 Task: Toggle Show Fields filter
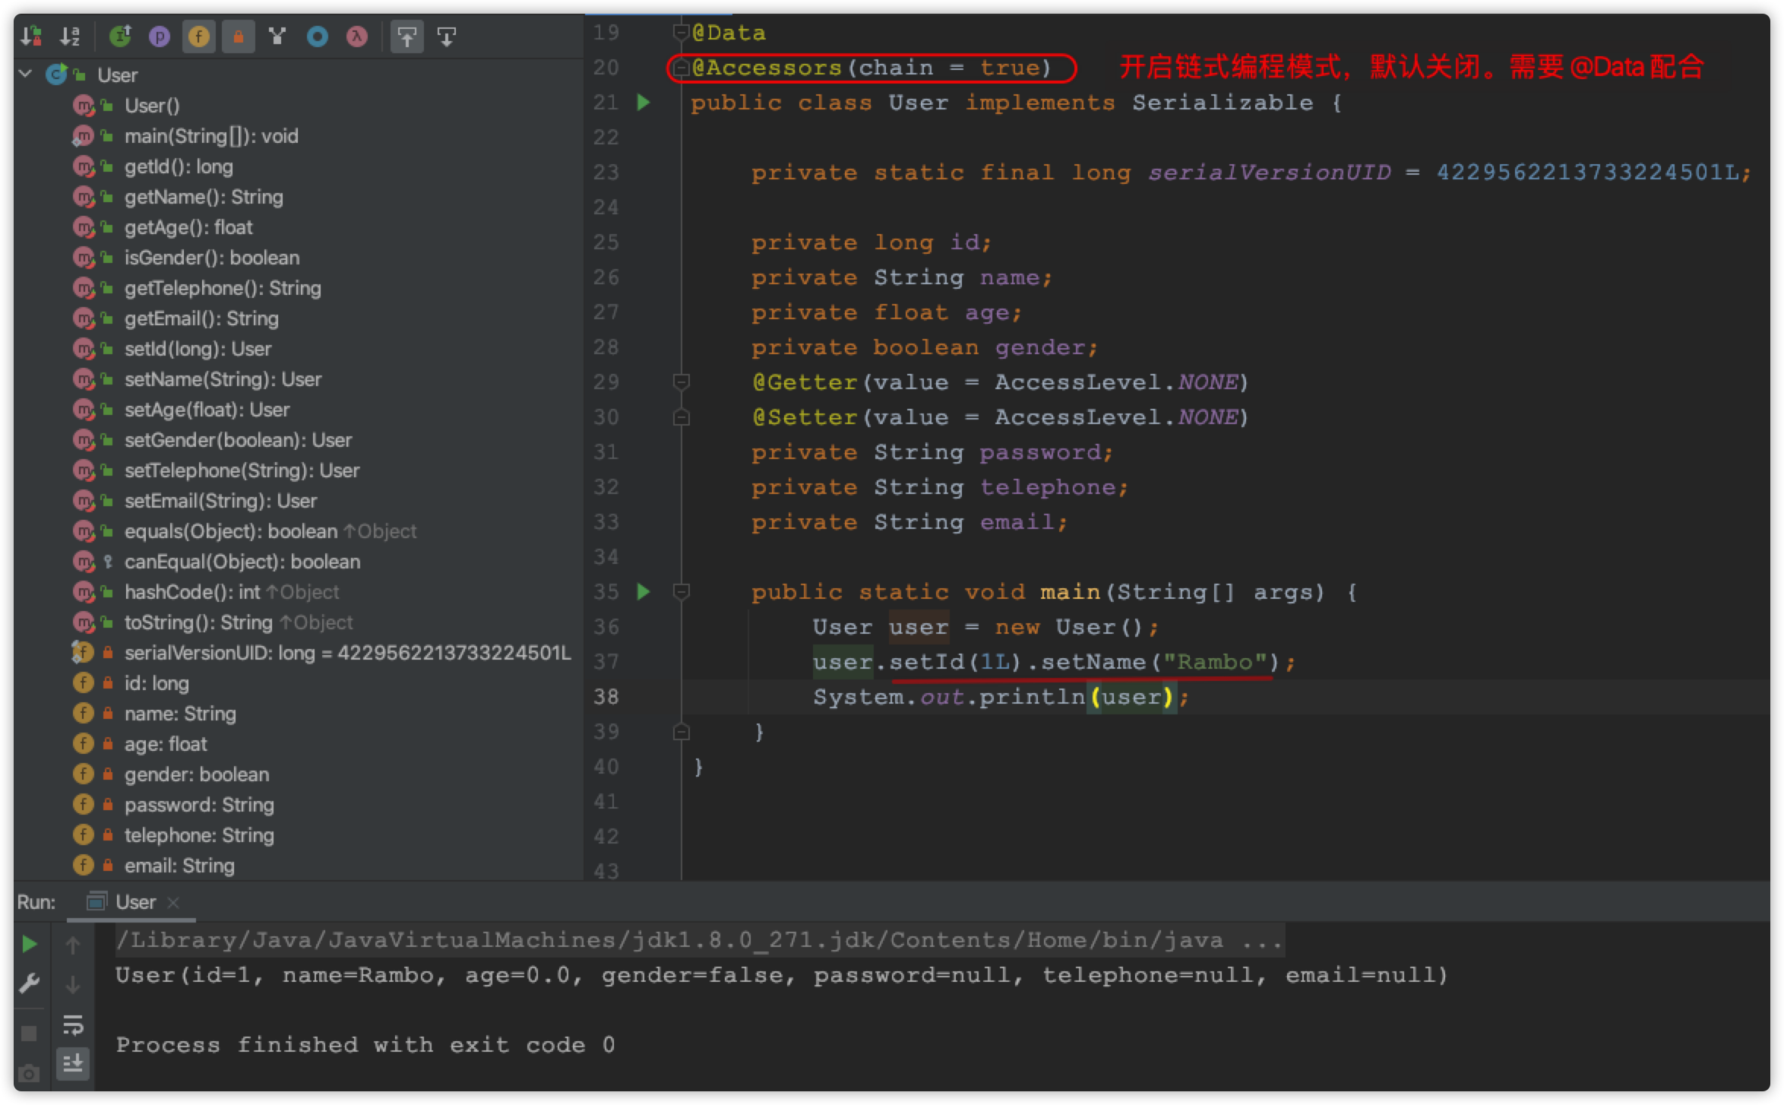(x=199, y=36)
